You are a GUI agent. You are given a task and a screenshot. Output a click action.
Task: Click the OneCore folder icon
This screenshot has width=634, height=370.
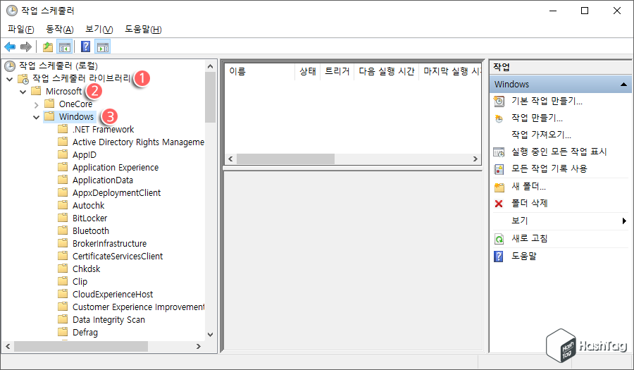tap(49, 104)
